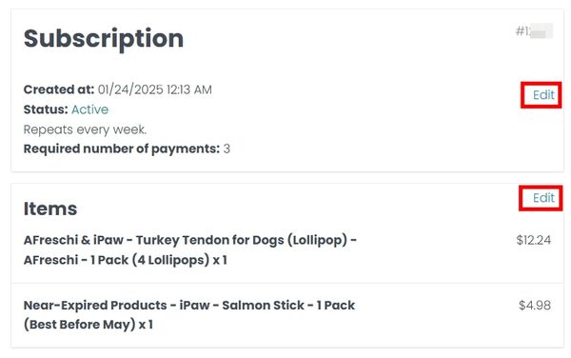Select the Turkey Tendon for Dogs item

(x=190, y=249)
